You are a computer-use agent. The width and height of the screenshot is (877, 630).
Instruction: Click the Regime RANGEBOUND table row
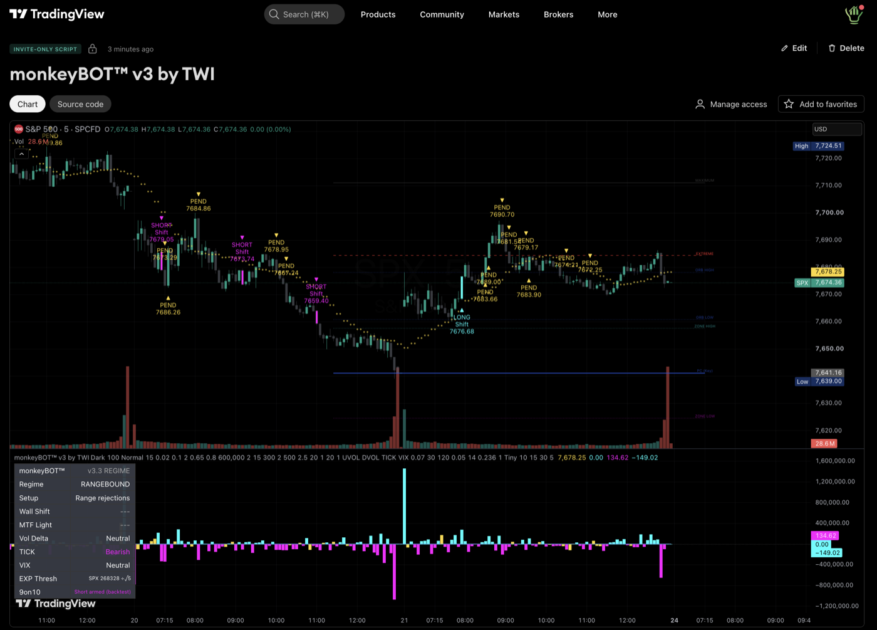click(75, 485)
